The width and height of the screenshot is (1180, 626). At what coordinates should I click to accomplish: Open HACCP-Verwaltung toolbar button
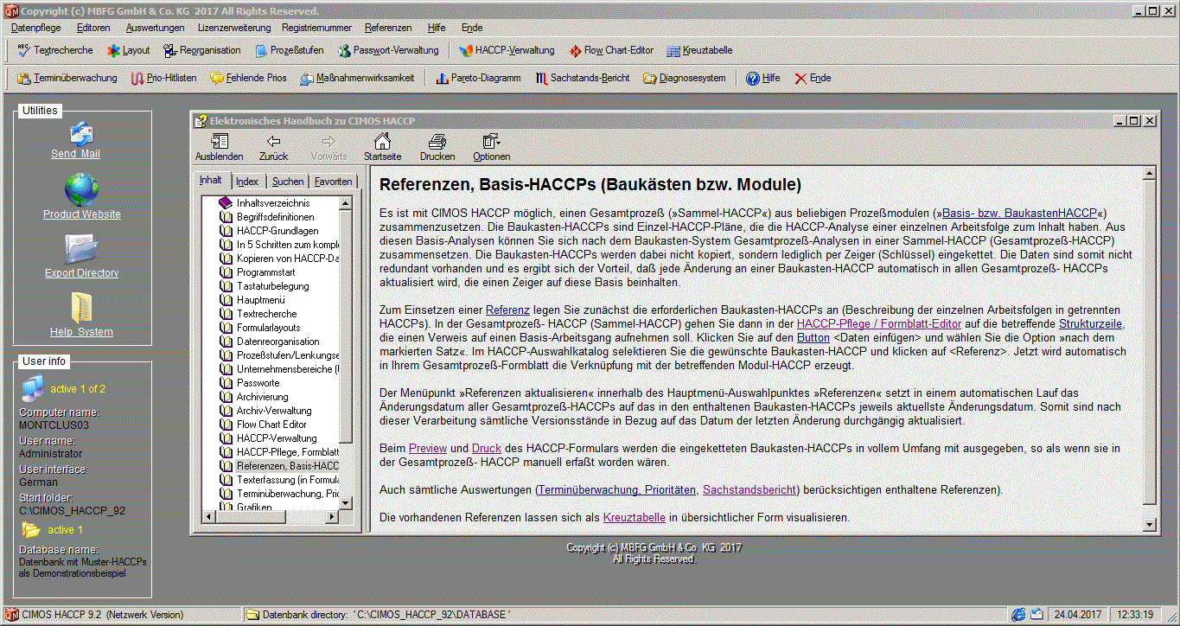click(507, 50)
